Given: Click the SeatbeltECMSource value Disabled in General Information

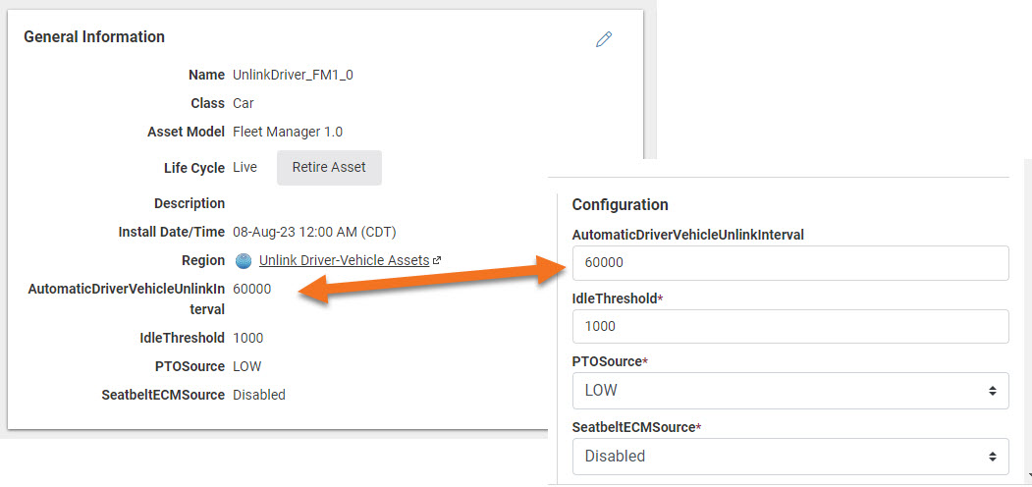Looking at the screenshot, I should (x=259, y=395).
